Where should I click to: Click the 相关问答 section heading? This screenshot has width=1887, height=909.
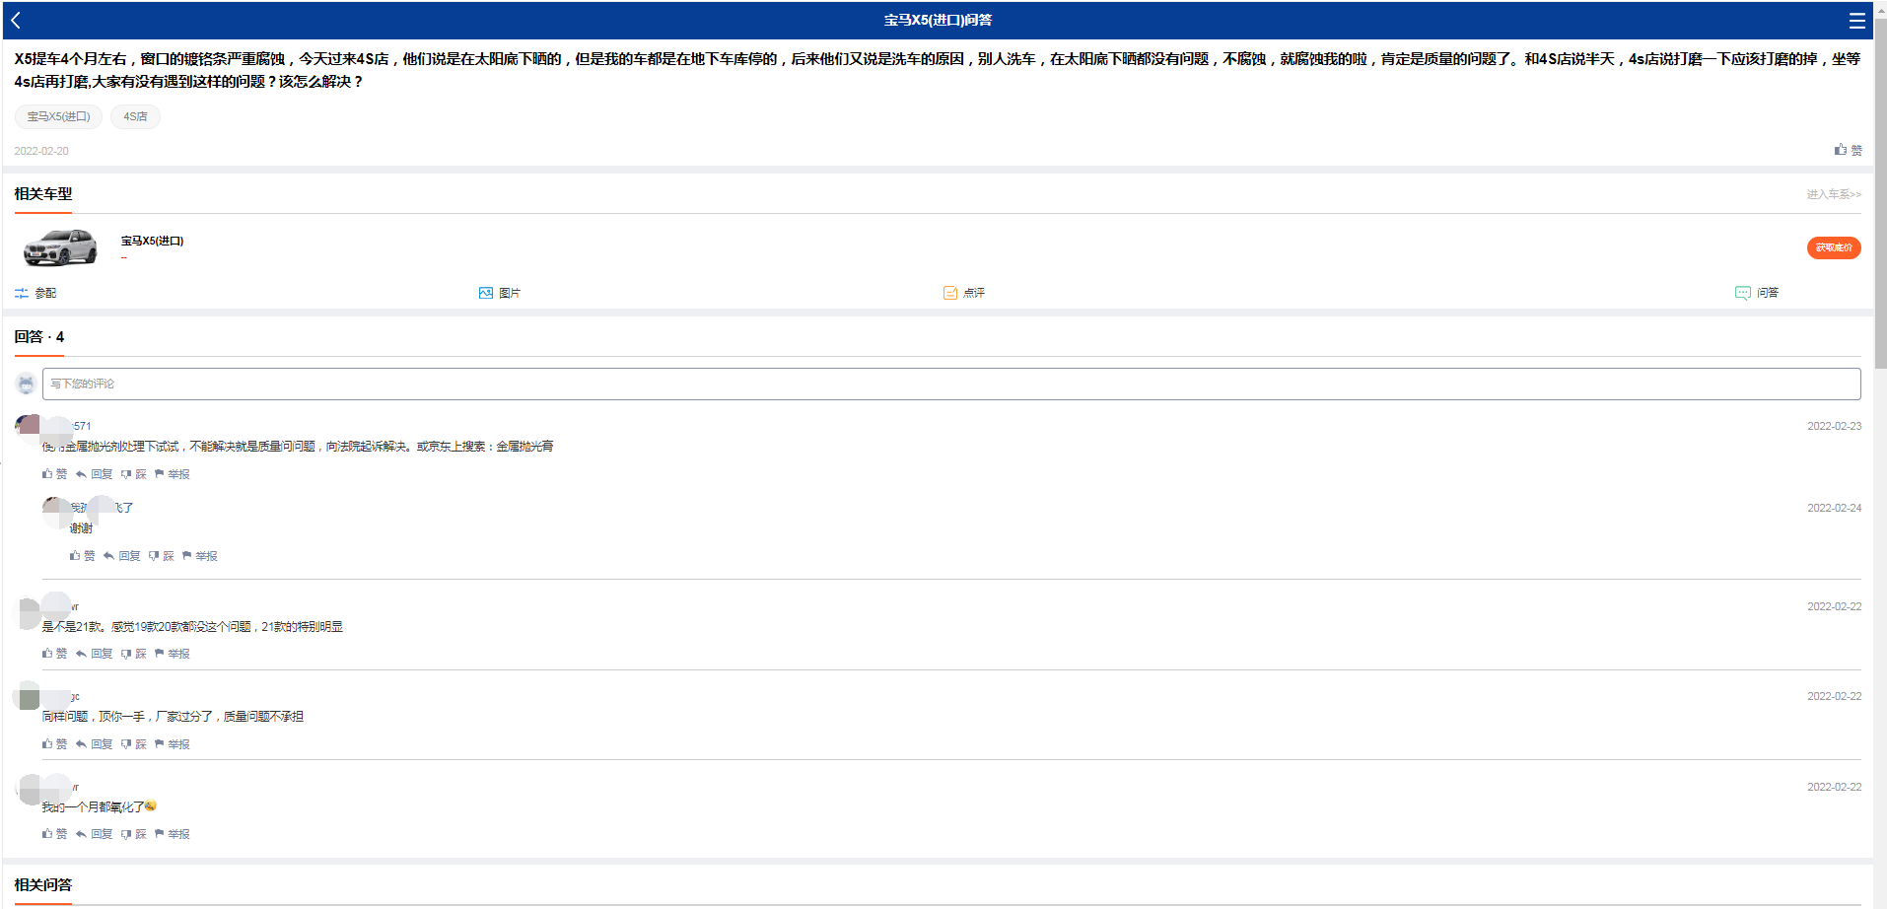[43, 885]
